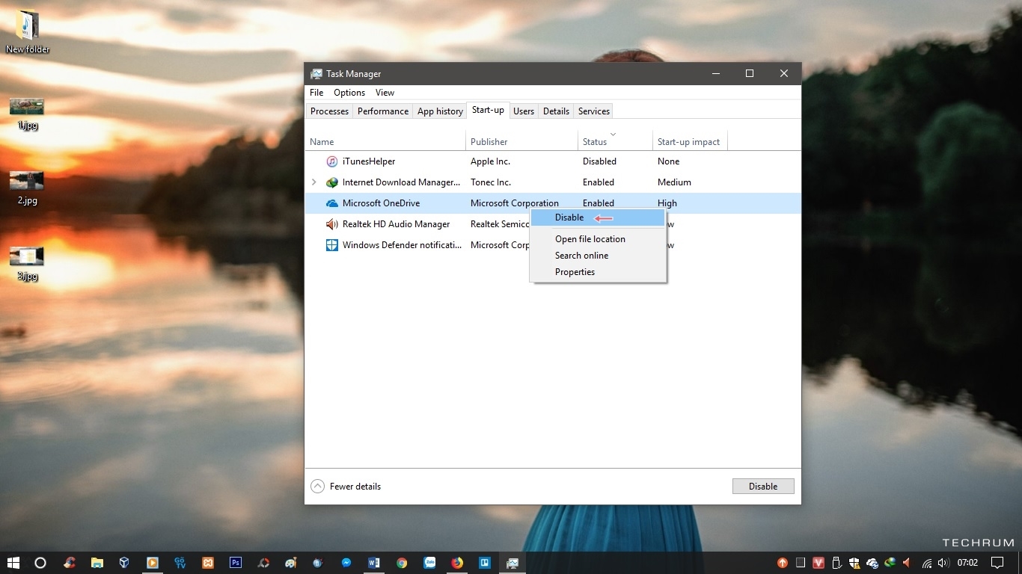
Task: Expand the Internet Download Manager entry
Action: [314, 182]
